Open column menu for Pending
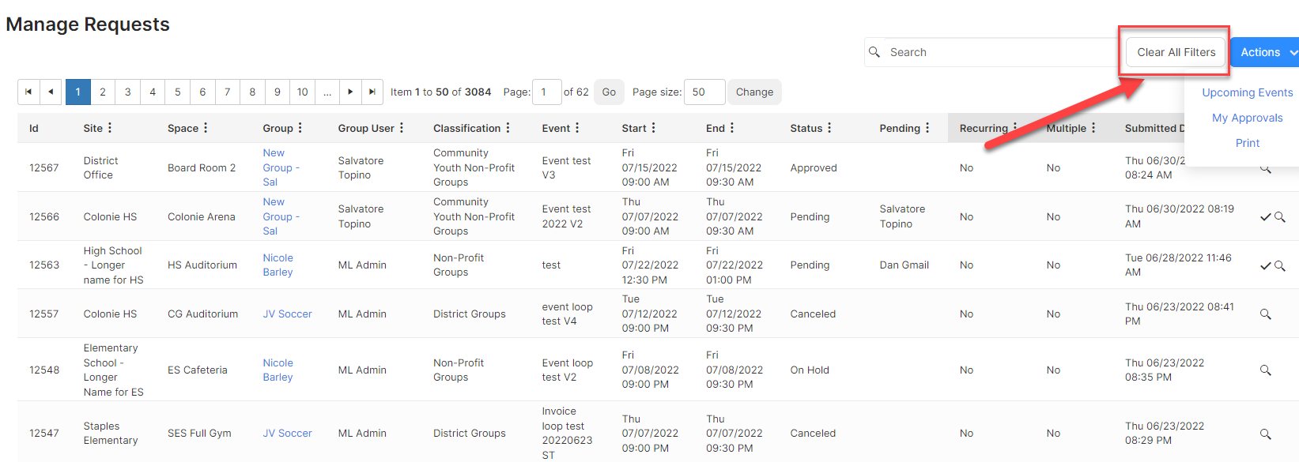Screen dimensions: 1299x462 point(927,128)
